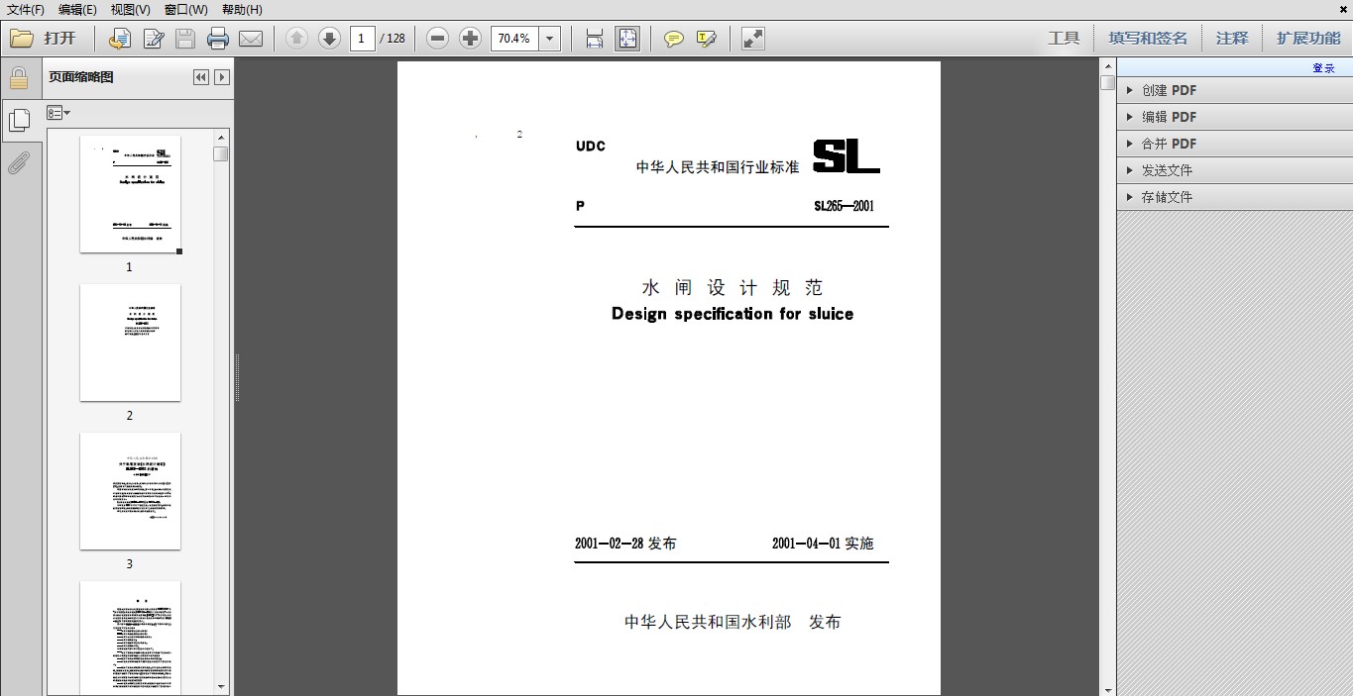Show the page thumbnails panel icon
The image size is (1353, 696).
tap(18, 121)
